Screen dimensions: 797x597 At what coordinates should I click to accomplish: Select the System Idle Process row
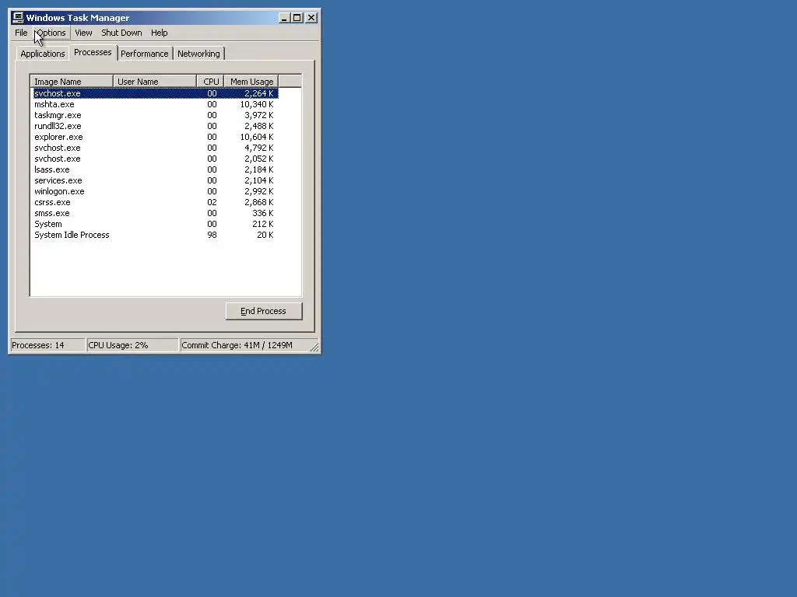(156, 235)
